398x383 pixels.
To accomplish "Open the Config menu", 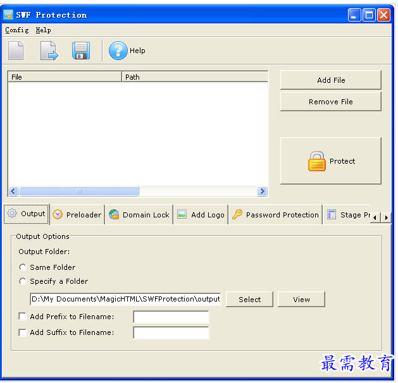I will point(16,30).
